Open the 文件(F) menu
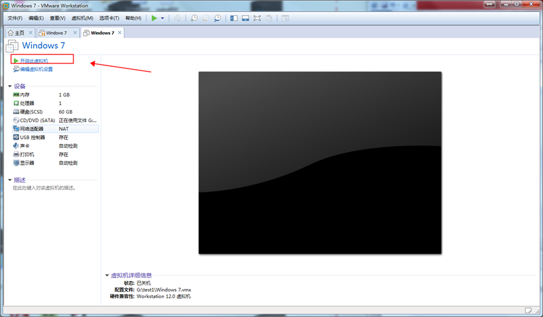 [x=15, y=18]
